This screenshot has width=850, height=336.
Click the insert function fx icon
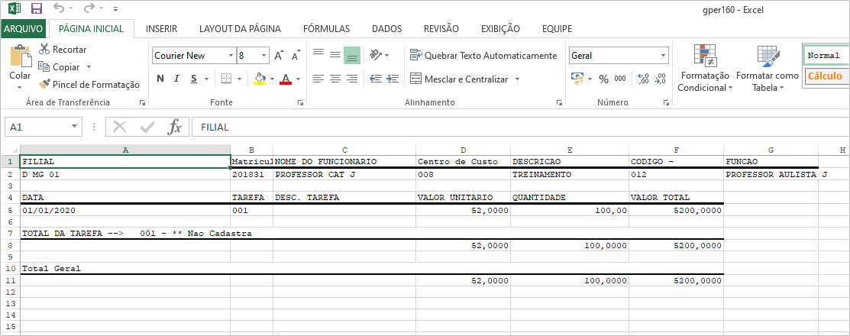(175, 127)
